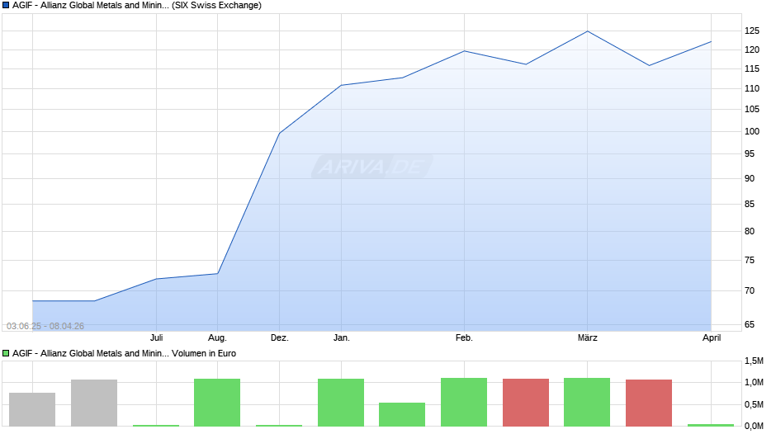
Task: Click the green volume bar above März
Action: 587,403
